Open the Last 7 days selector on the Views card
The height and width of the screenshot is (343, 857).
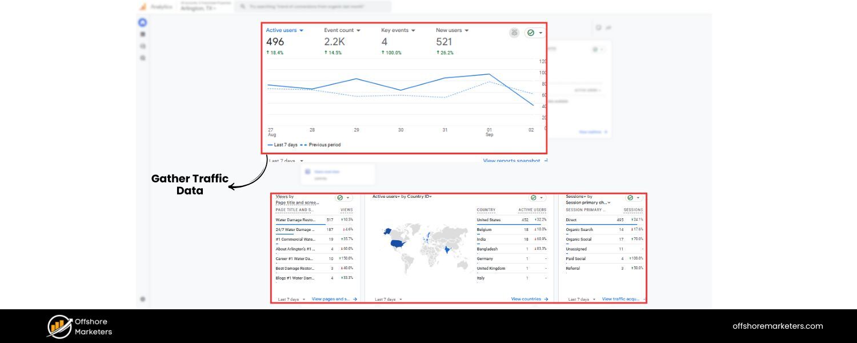[290, 298]
